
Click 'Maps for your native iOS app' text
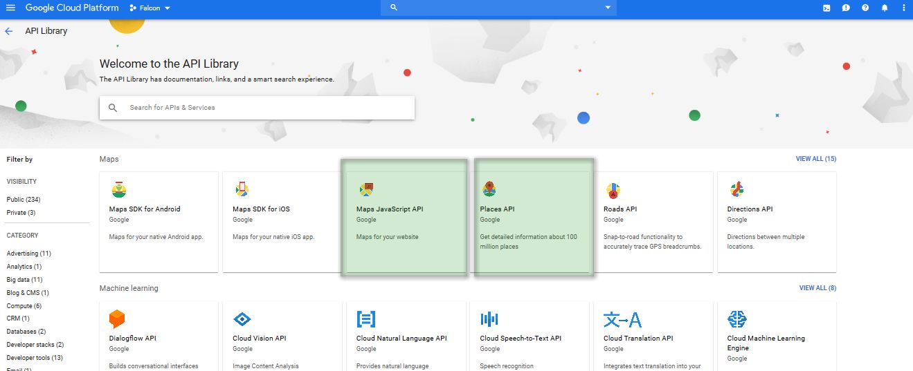tap(273, 237)
